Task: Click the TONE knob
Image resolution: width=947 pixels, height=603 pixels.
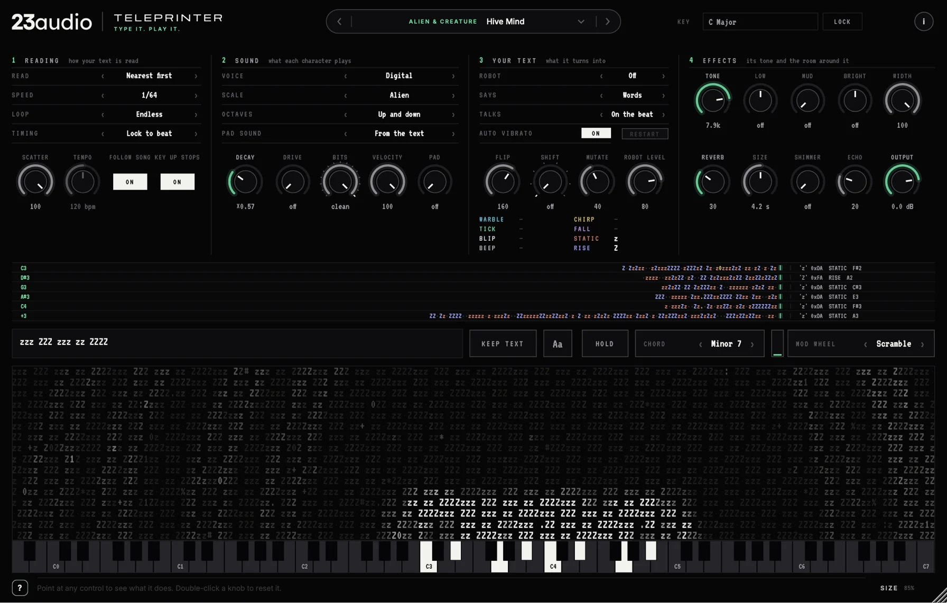Action: coord(713,100)
